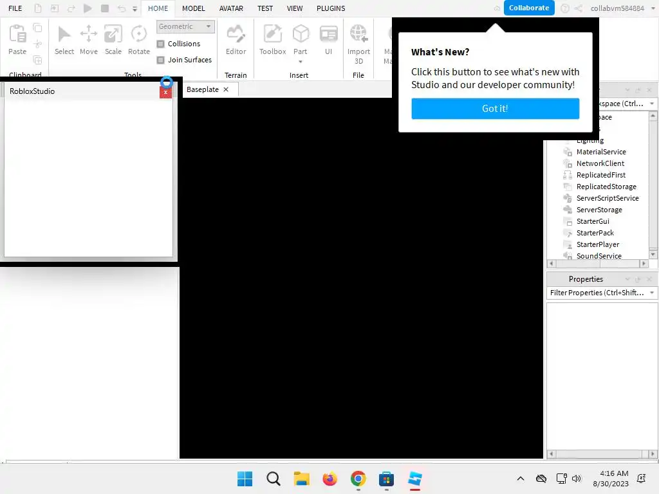Activate the Scale tool
Image resolution: width=659 pixels, height=494 pixels.
coord(113,40)
